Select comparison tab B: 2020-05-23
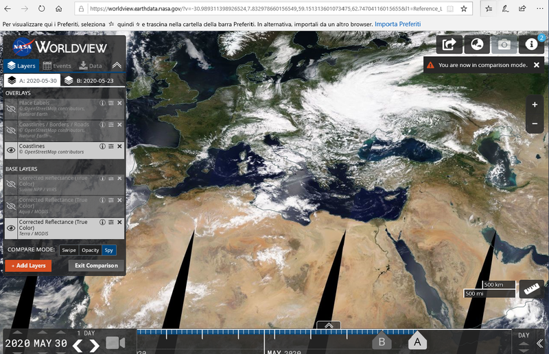 click(89, 80)
